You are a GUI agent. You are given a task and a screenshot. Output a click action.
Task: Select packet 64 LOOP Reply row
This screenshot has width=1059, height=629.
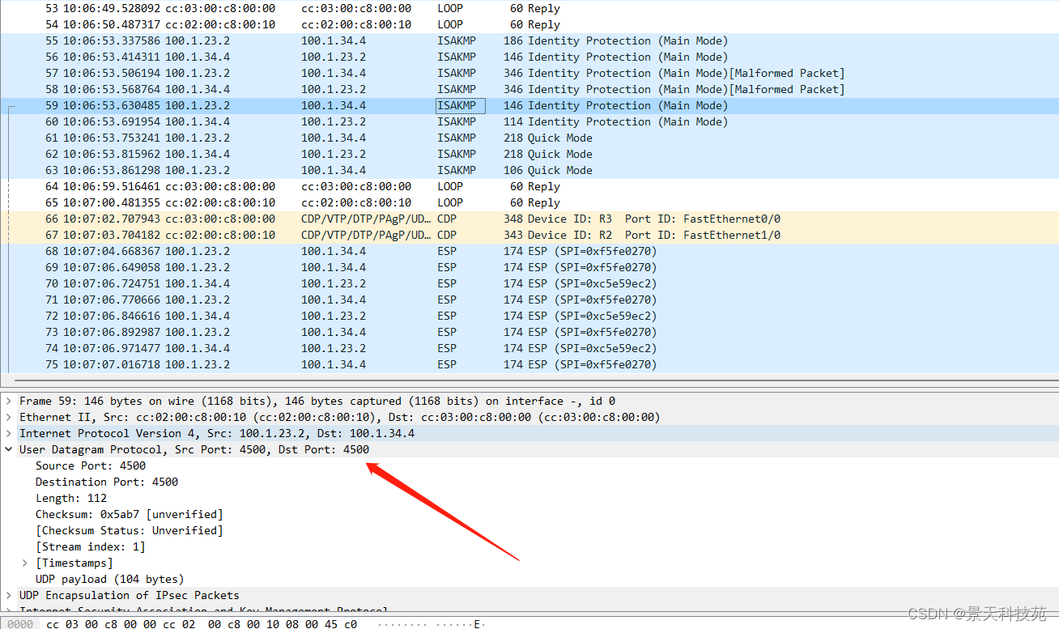(529, 186)
